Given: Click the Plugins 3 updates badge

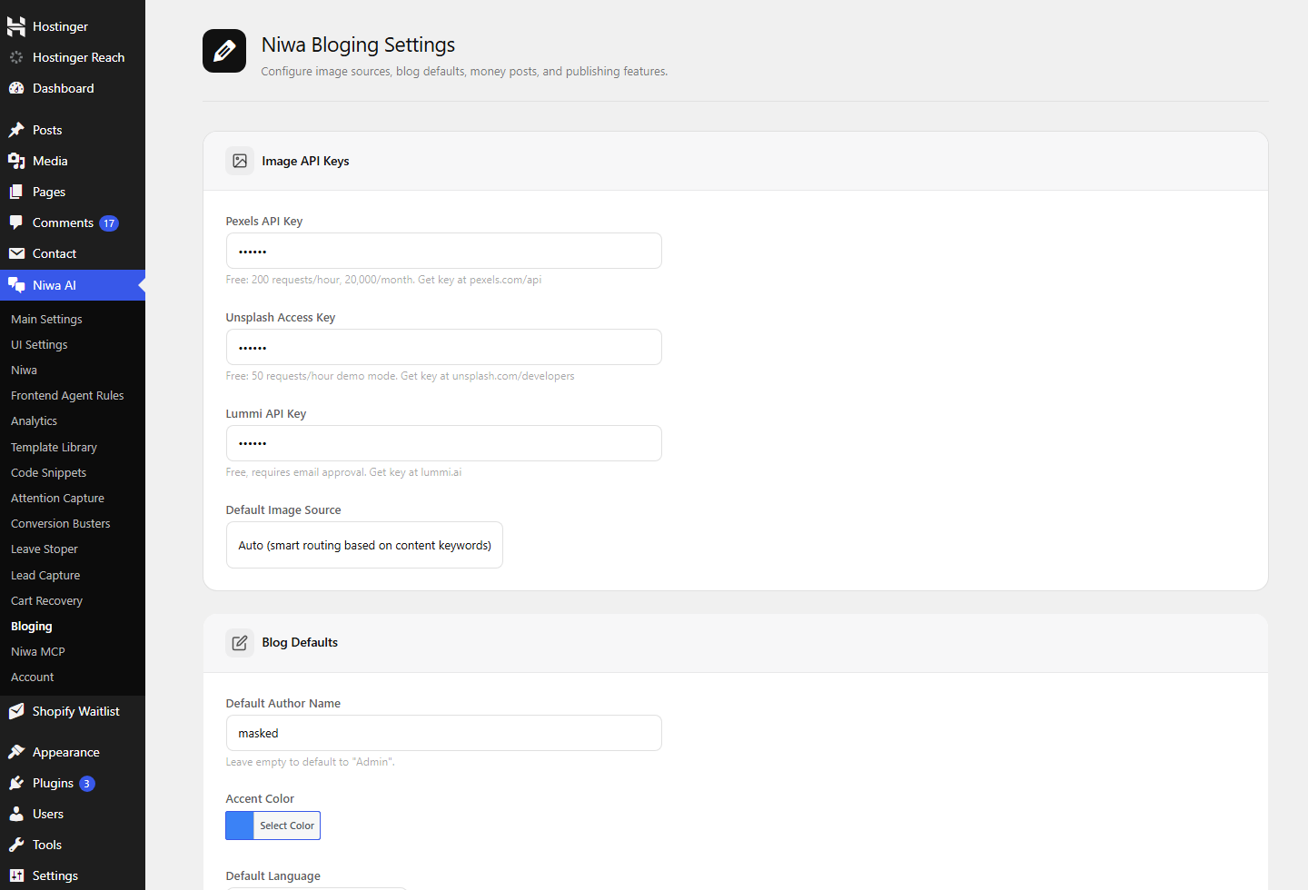Looking at the screenshot, I should (87, 784).
